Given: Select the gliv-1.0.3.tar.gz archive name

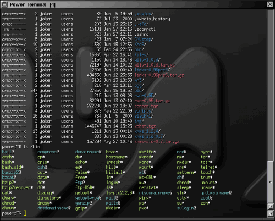Looking at the screenshot, I should pos(155,65).
